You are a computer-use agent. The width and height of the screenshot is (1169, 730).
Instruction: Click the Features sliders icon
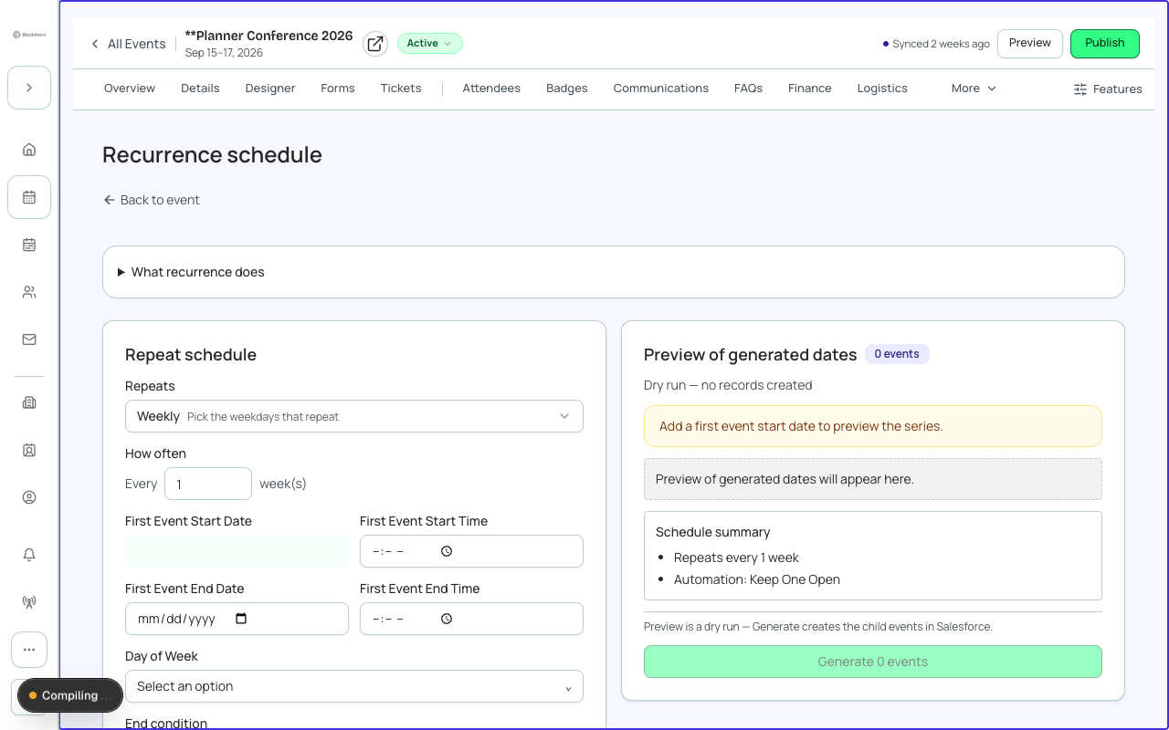click(1080, 89)
